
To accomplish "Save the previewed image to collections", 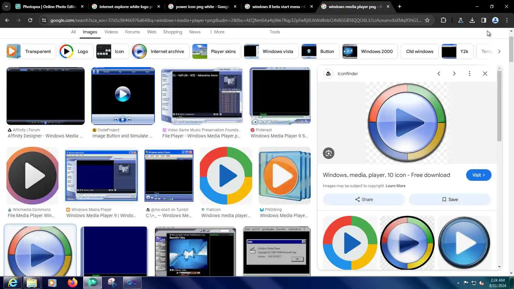I will (450, 199).
